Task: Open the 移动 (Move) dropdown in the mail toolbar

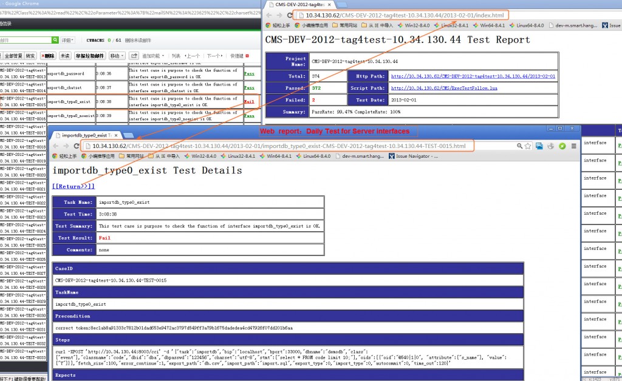Action: (117, 55)
